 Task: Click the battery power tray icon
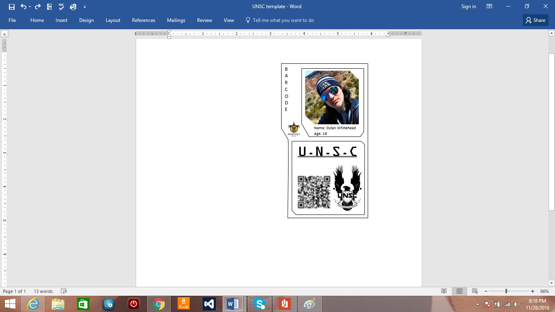497,304
